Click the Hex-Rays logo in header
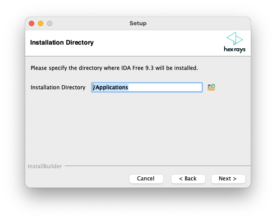Image resolution: width=276 pixels, height=221 pixels. click(x=235, y=38)
